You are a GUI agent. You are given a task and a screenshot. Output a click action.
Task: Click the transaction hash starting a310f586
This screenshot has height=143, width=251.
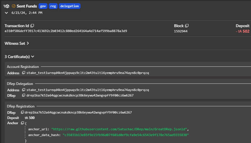[66, 31]
